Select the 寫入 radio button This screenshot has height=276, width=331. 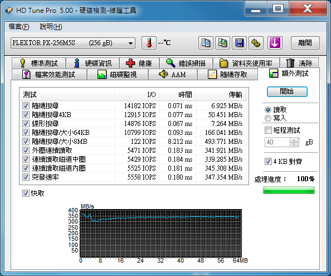(268, 118)
